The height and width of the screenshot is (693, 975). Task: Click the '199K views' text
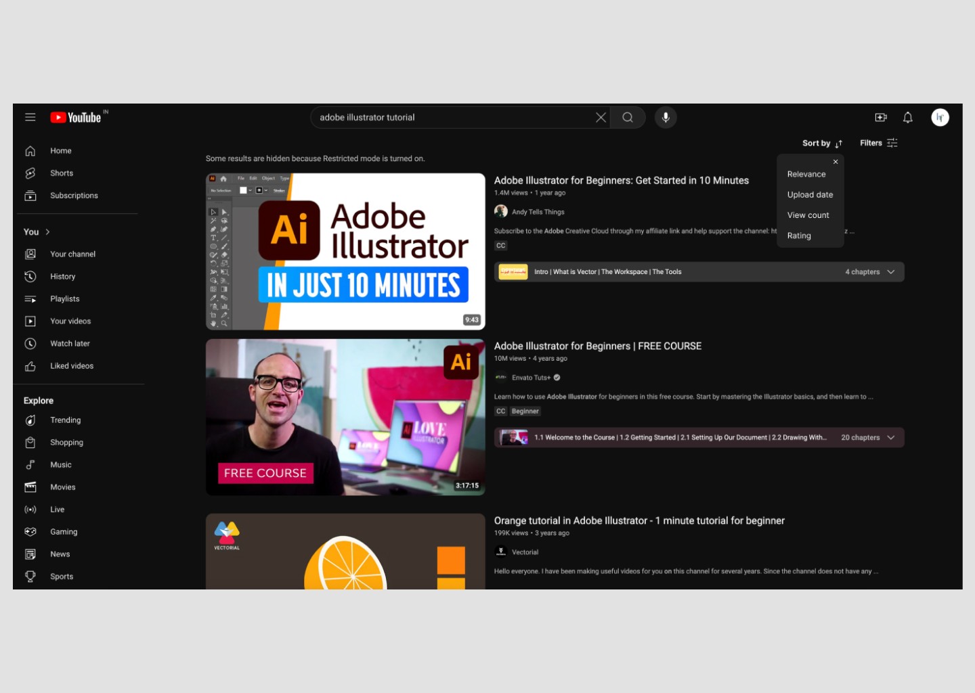(511, 533)
